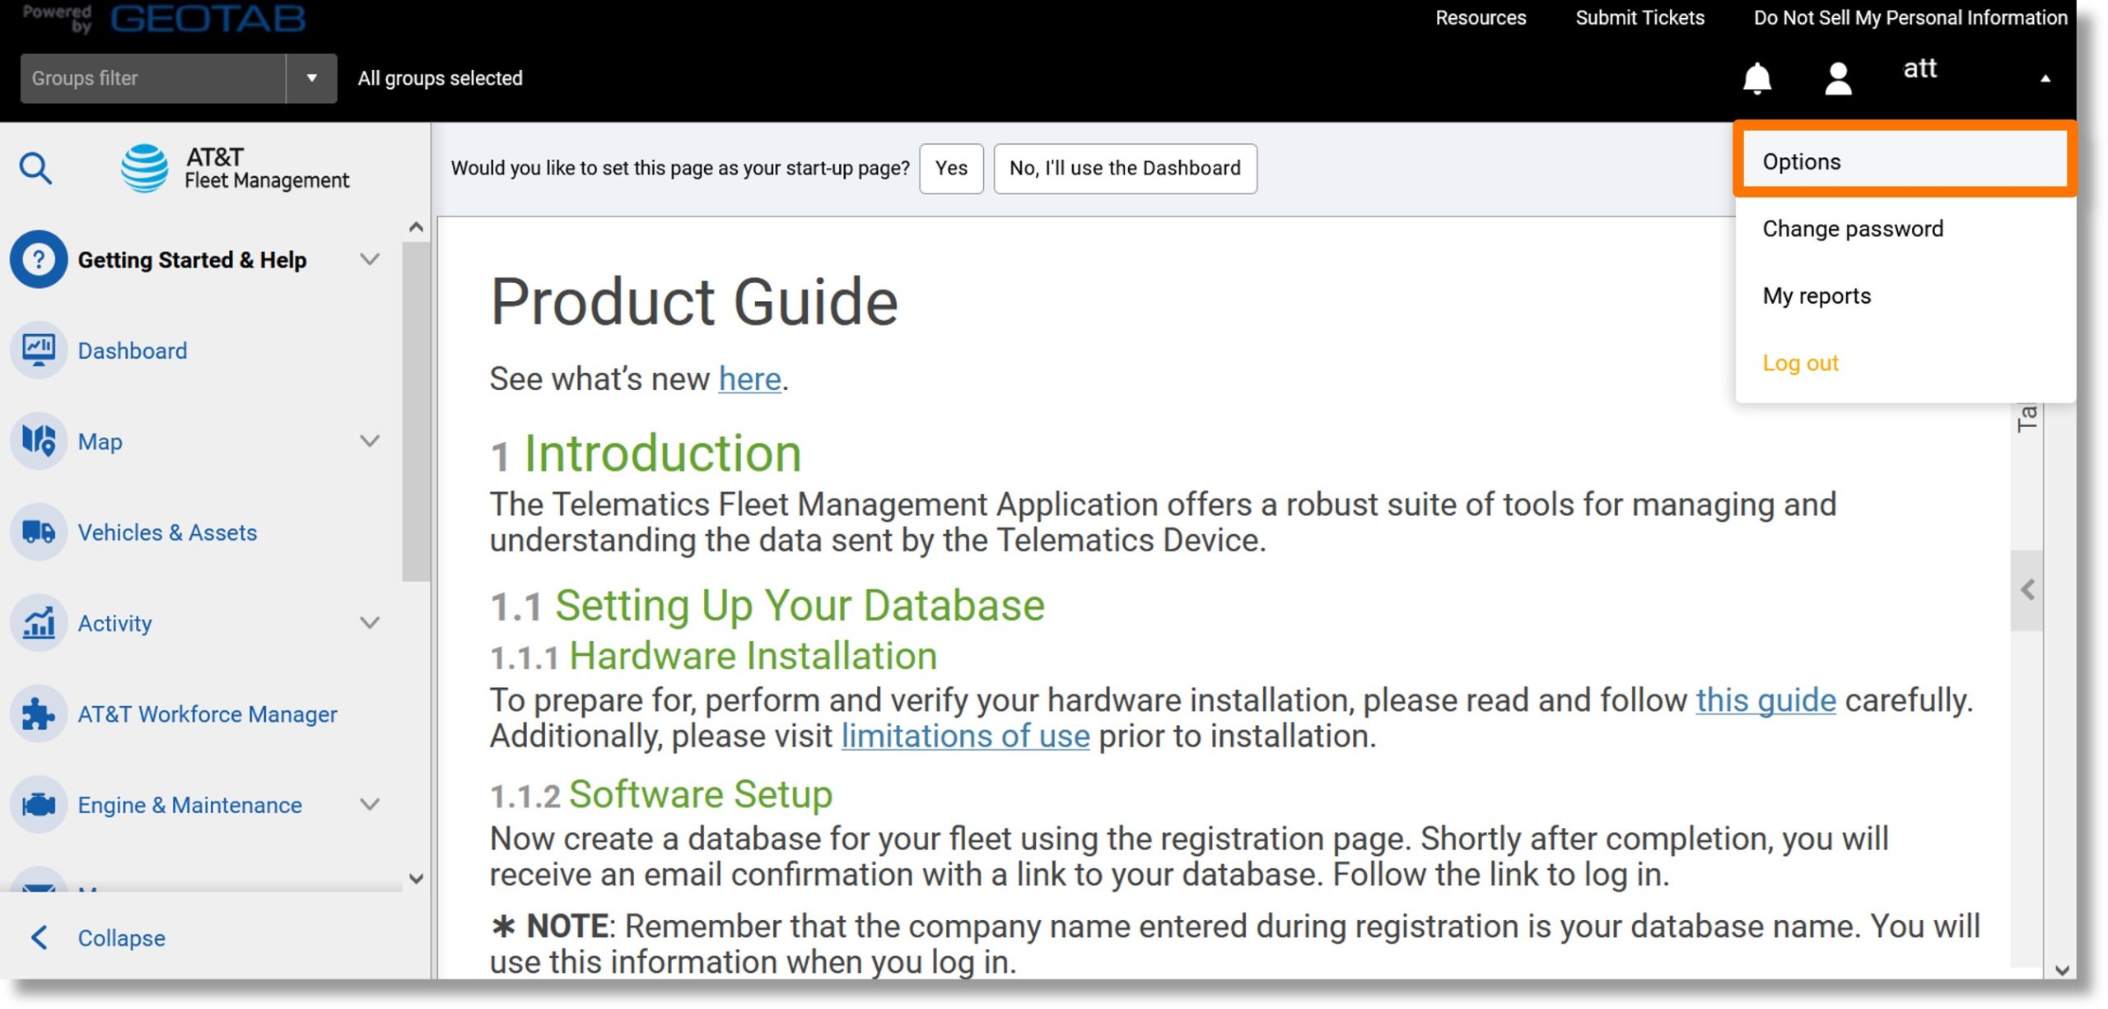Viewport: 2108px width, 1009px height.
Task: Click '1.1.1 Hardware Installation' heading
Action: [x=713, y=656]
